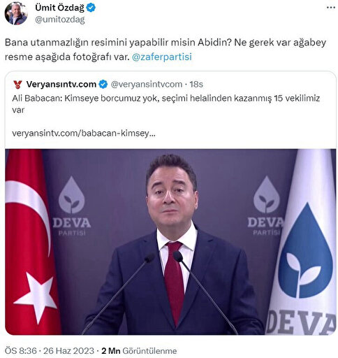Viewport: 338px width, 358px height.
Task: Click the Ümit Özdağ display name
Action: [59, 8]
